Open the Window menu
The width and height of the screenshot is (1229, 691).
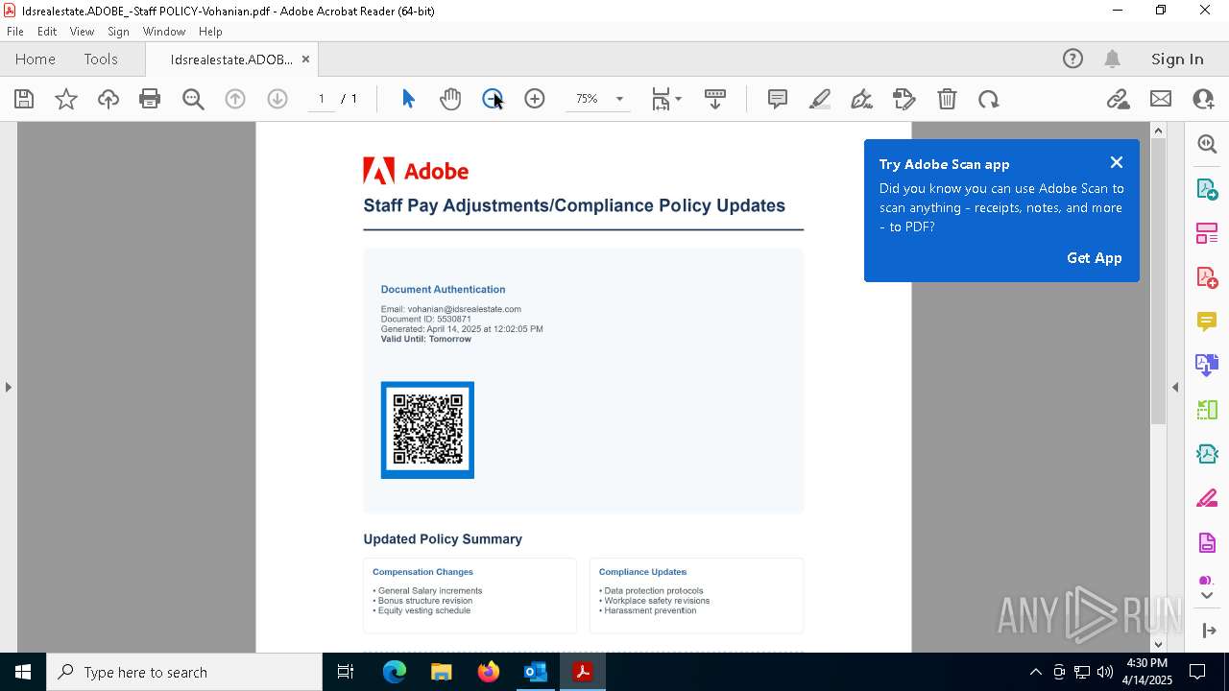(x=164, y=32)
